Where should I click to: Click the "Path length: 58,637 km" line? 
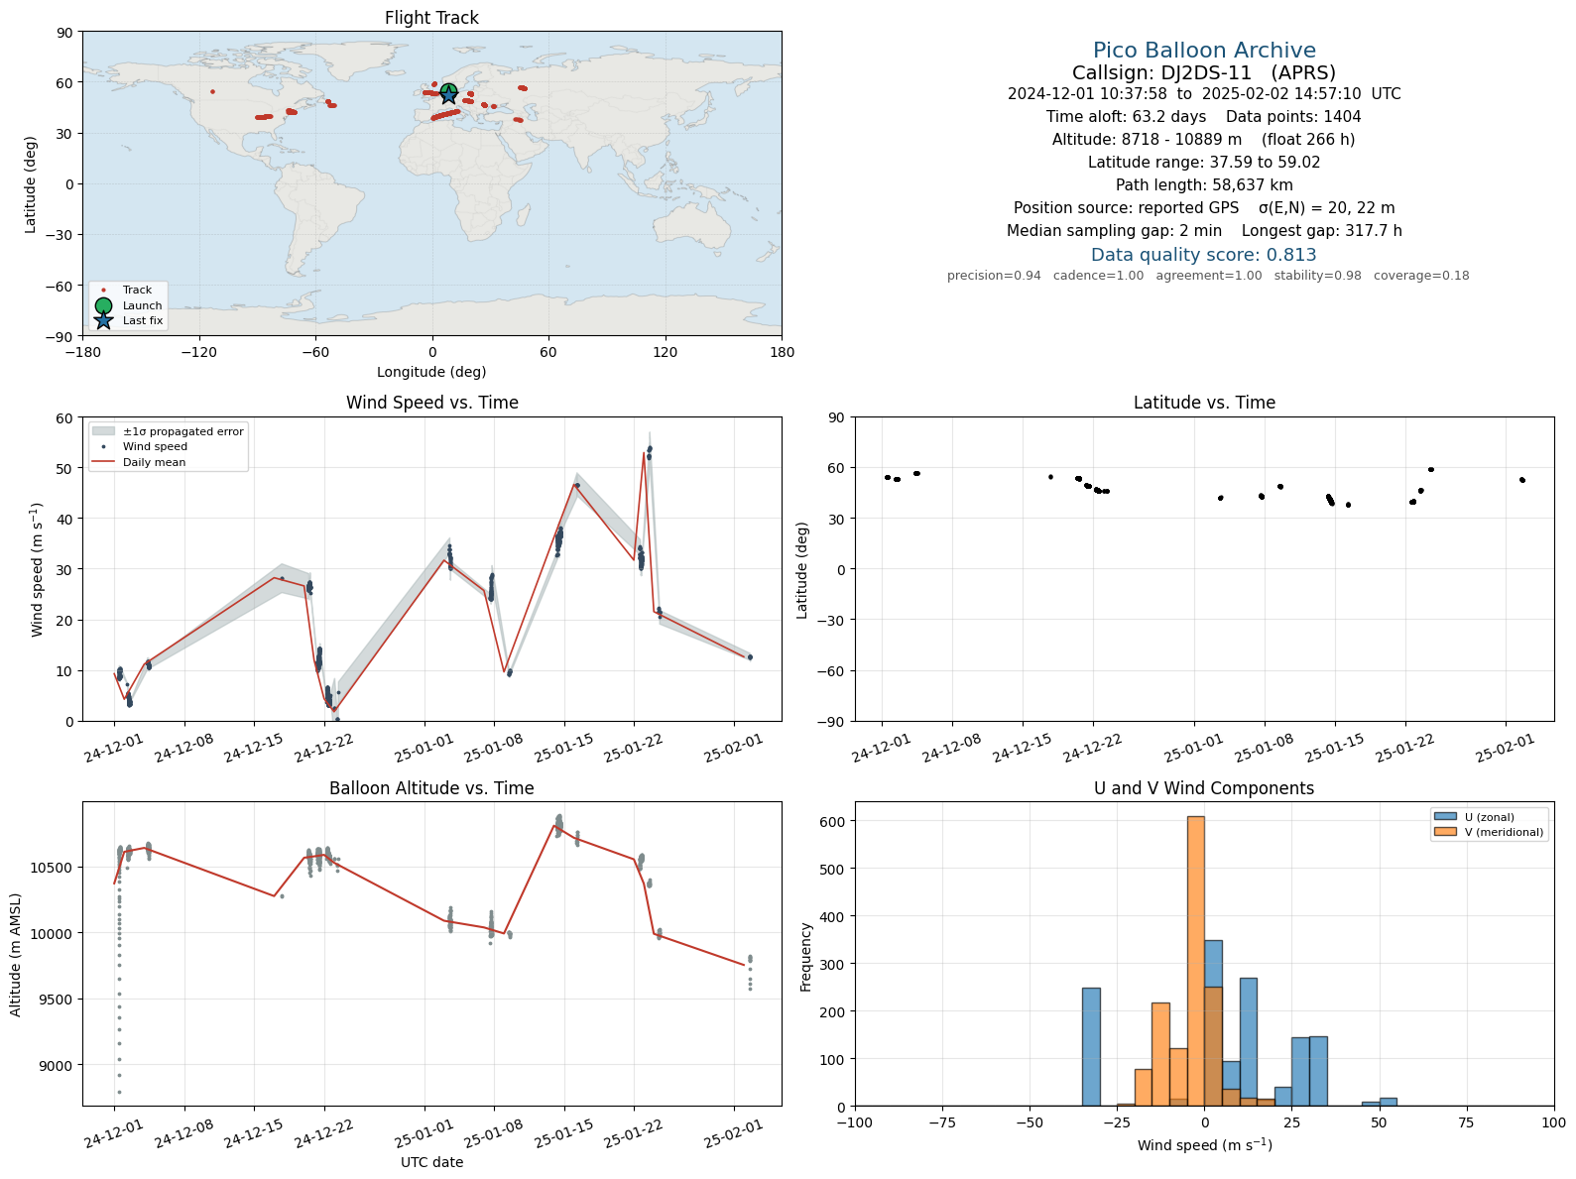1204,185
